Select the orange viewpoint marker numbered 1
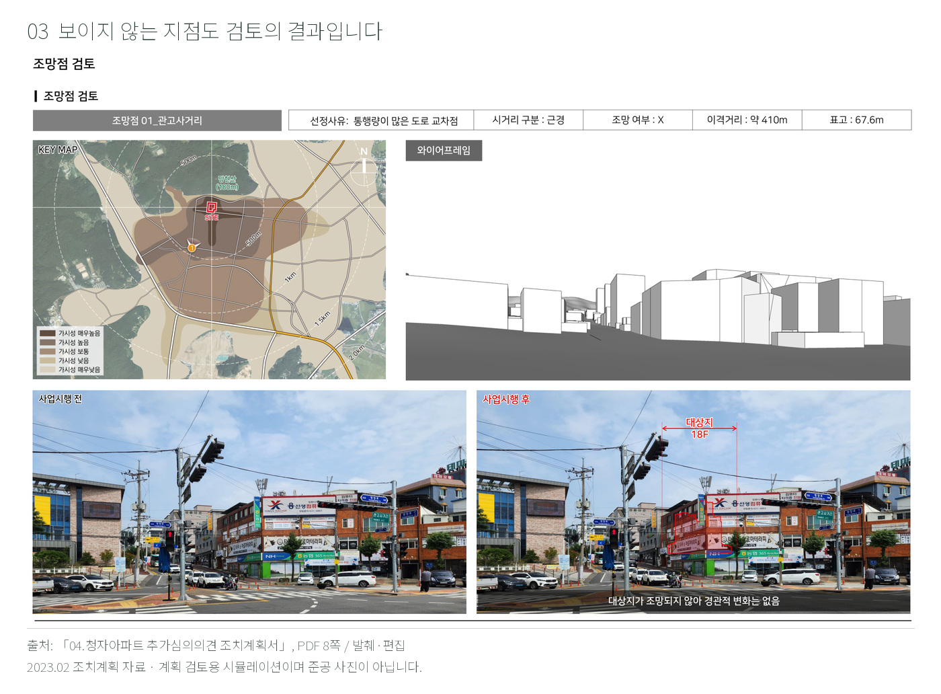The image size is (941, 694). pyautogui.click(x=192, y=248)
